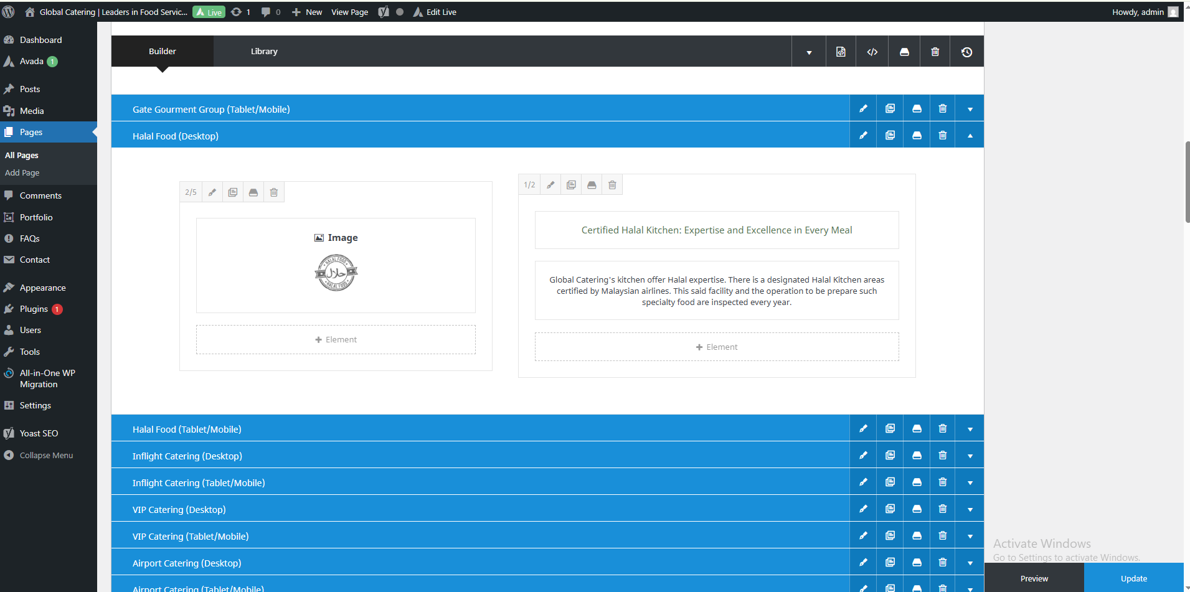1190x592 pixels.
Task: Toggle code view in builder toolbar
Action: click(x=872, y=52)
